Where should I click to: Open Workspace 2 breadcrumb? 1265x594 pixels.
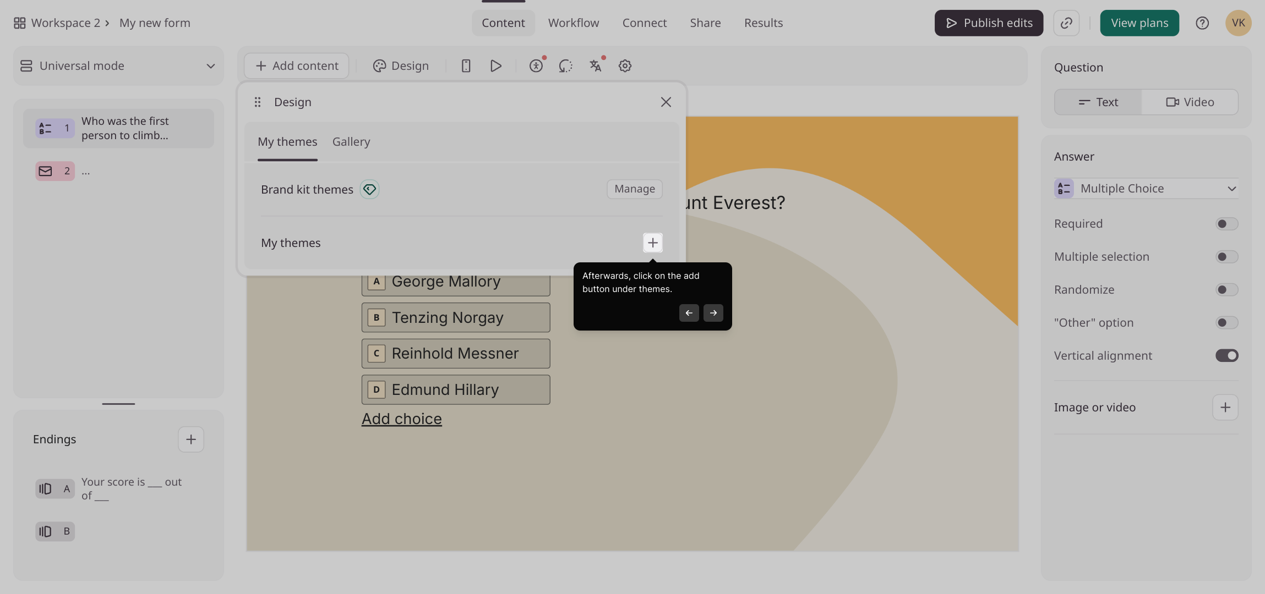[x=66, y=23]
